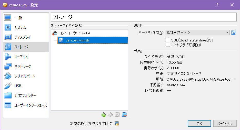Click the add controller icon below device list
Image resolution: width=240 pixels, height=130 pixels.
[117, 115]
